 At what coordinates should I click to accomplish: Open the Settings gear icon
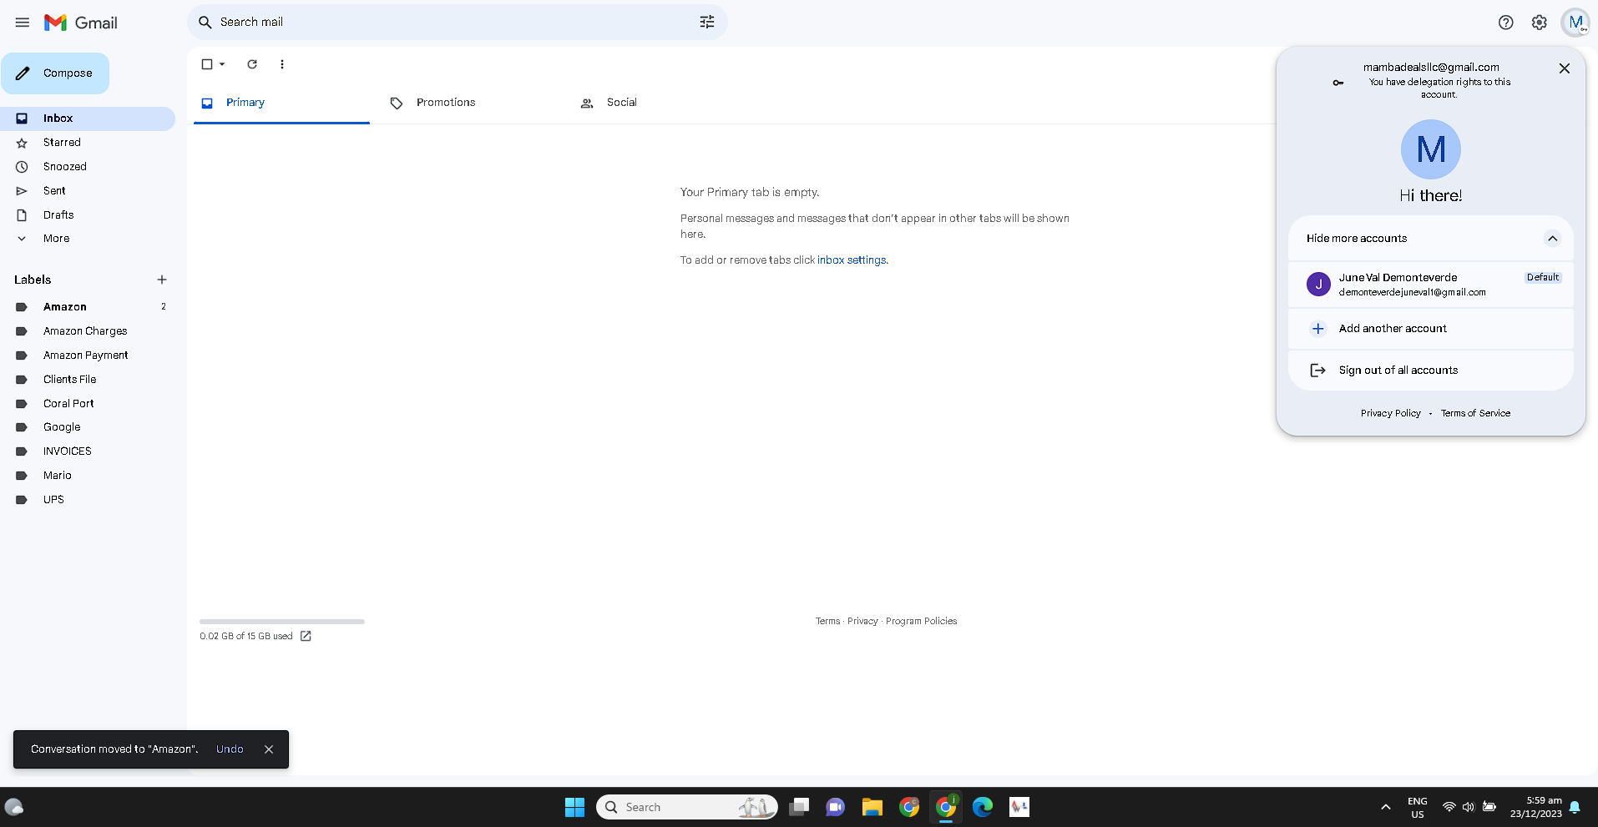[1540, 23]
